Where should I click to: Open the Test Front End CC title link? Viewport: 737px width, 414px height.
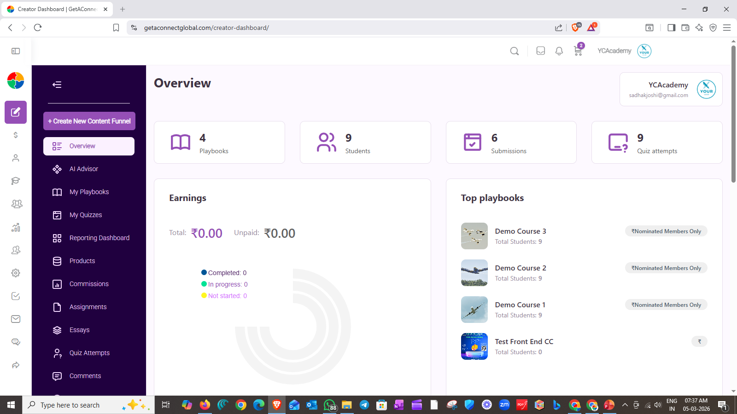(x=524, y=342)
